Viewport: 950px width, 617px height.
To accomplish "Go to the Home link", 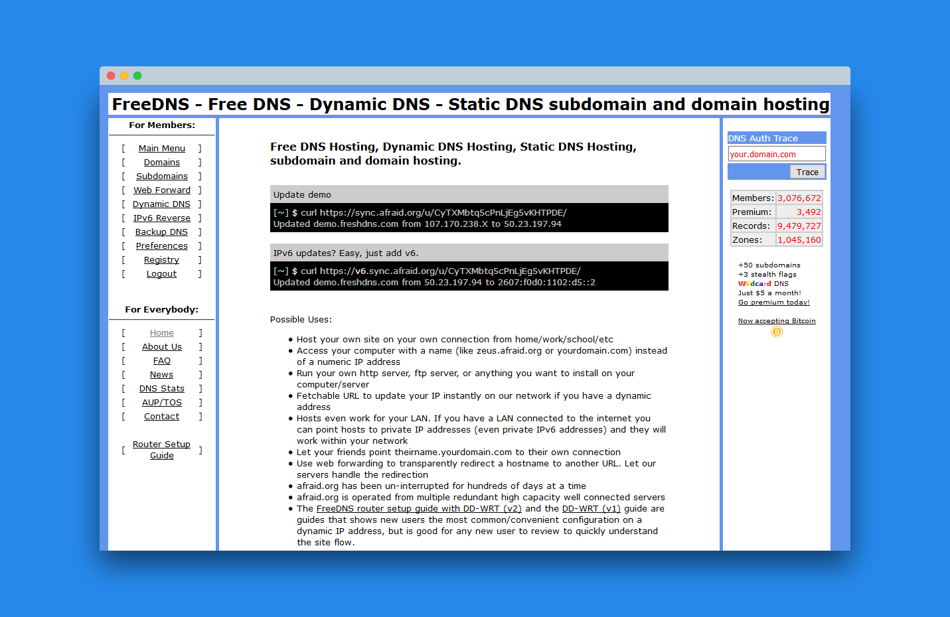I will point(162,333).
